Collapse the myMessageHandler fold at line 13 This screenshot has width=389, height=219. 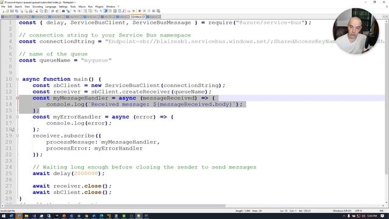click(x=18, y=98)
